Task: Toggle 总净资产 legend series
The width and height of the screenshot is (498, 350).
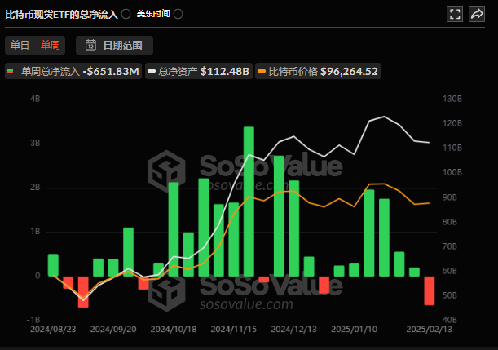Action: coord(199,71)
